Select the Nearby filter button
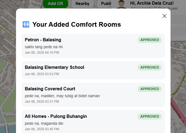The width and height of the screenshot is (186, 133). click(82, 4)
